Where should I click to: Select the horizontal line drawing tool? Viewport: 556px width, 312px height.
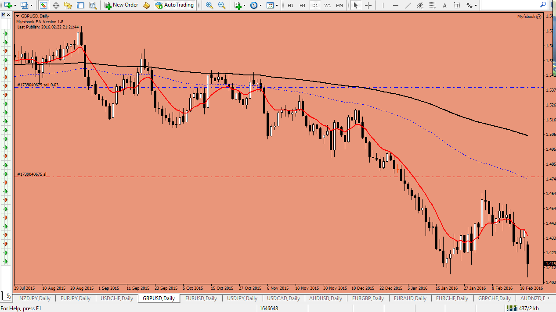(x=396, y=5)
